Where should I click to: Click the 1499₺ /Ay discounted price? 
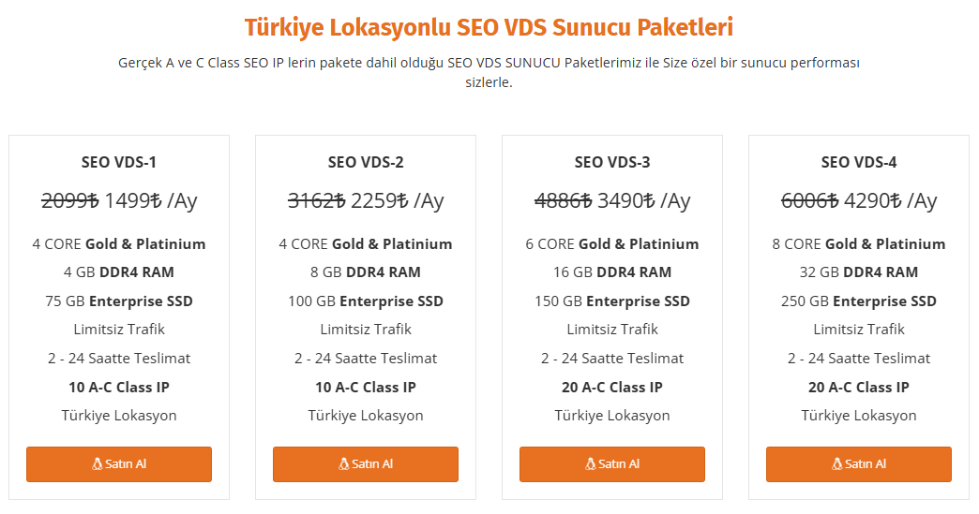[x=150, y=201]
